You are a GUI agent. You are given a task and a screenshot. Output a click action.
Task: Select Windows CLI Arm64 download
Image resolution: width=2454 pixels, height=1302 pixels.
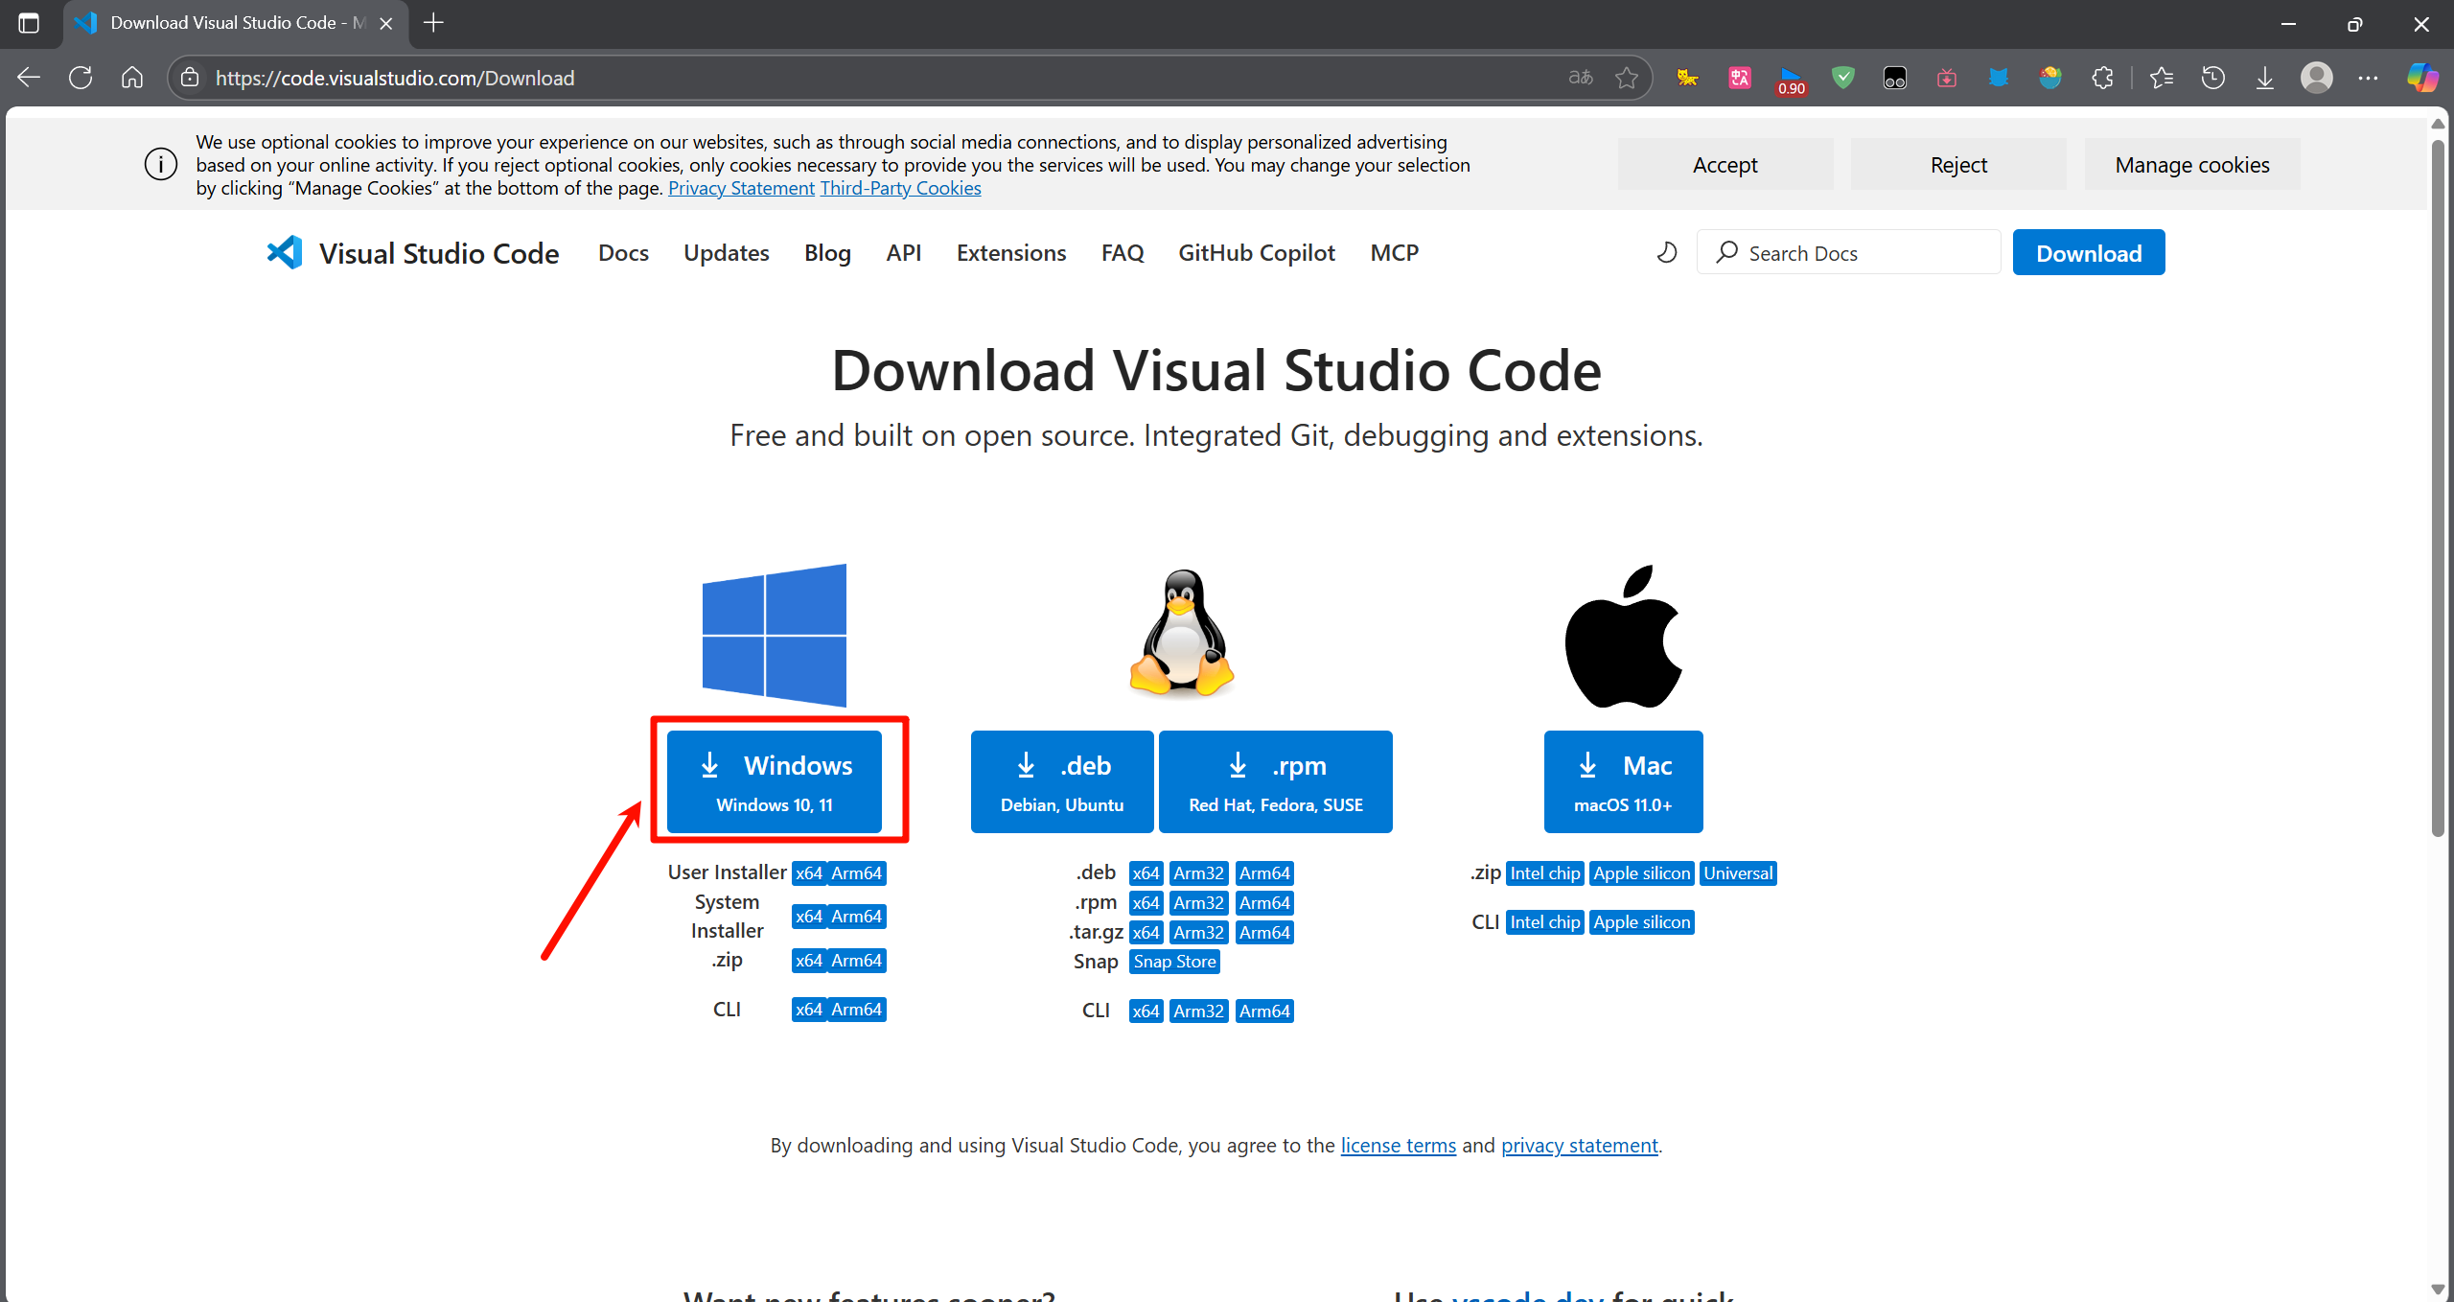click(856, 1010)
